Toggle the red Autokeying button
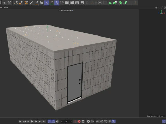Screen dimensions: 166x124 coord(79,121)
